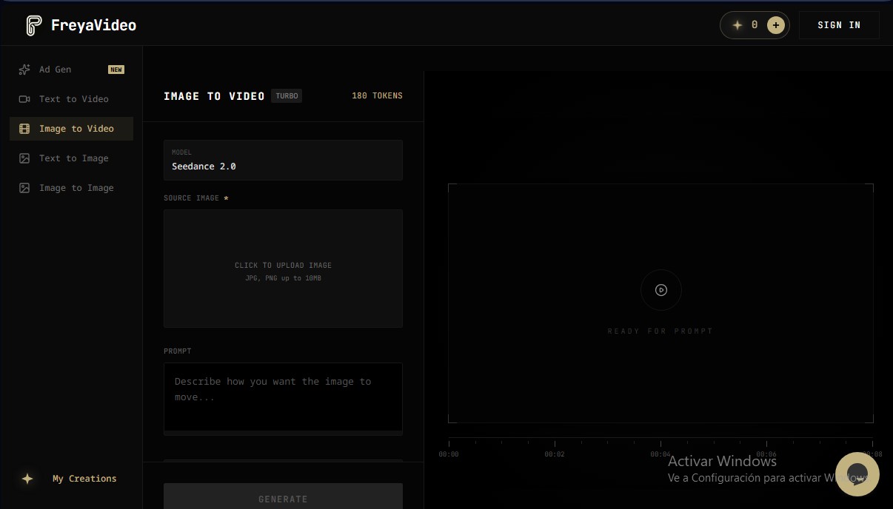Click the 00:02 timeline marker

point(555,454)
